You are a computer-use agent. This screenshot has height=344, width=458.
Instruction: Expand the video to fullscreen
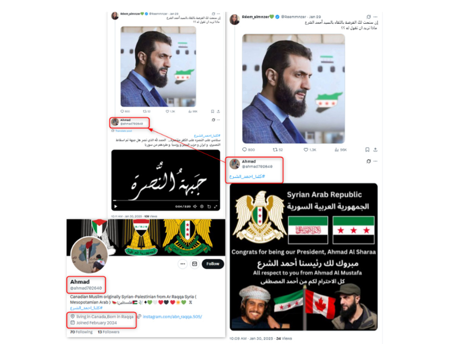pyautogui.click(x=215, y=206)
